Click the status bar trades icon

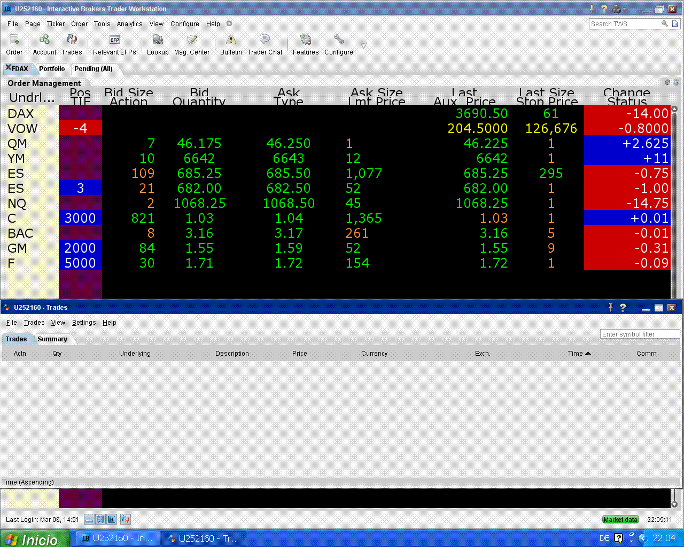click(x=126, y=519)
